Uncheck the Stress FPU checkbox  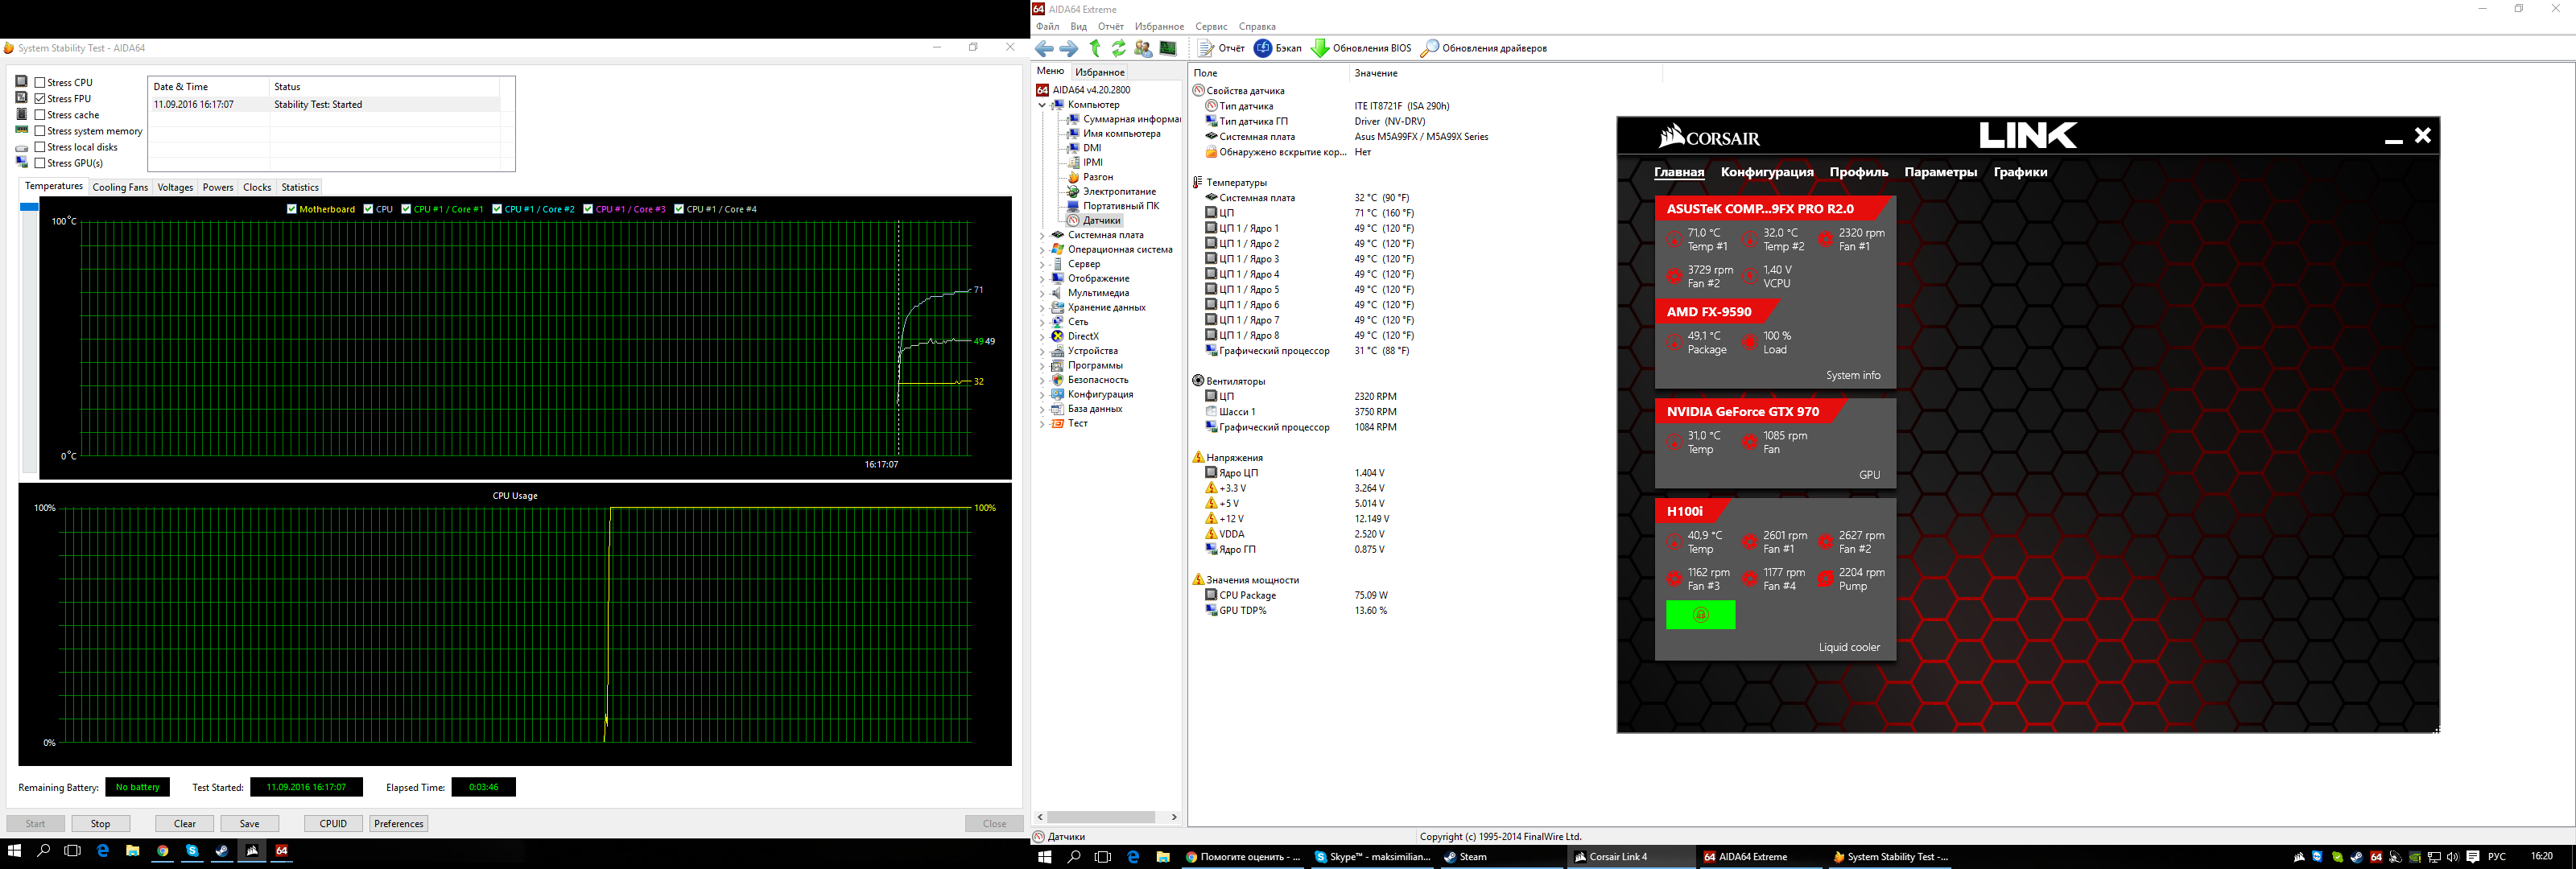click(40, 99)
